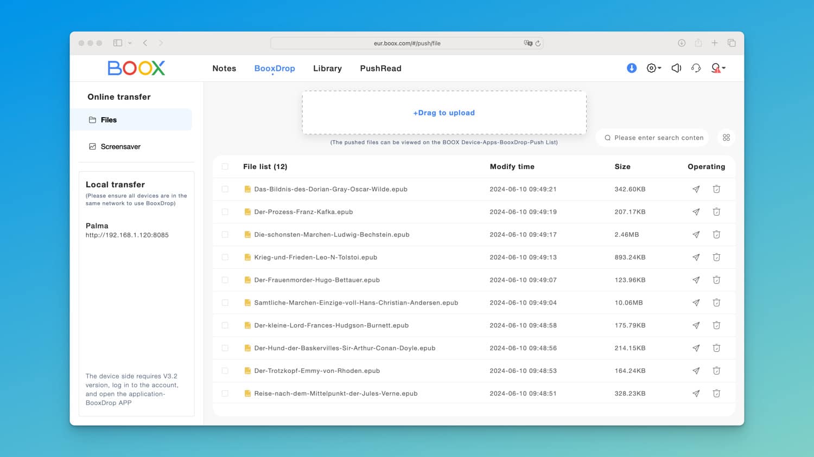Select the checkbox for Der-Frauenmorder-Hugo-Bettauer.epub

(225, 280)
